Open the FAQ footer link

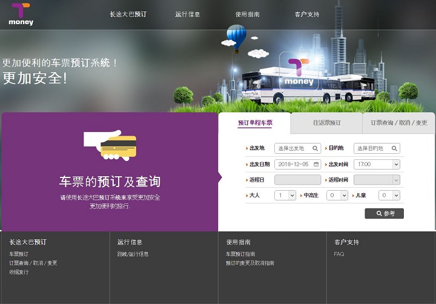[339, 254]
